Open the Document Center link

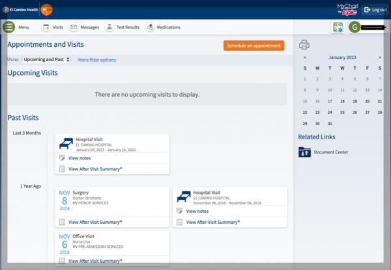point(331,152)
